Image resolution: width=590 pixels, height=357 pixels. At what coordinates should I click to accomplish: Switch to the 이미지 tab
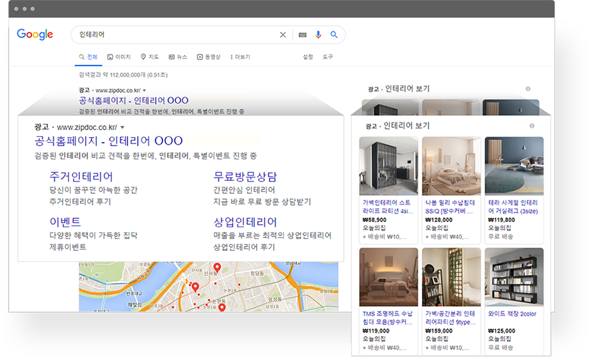tap(119, 57)
